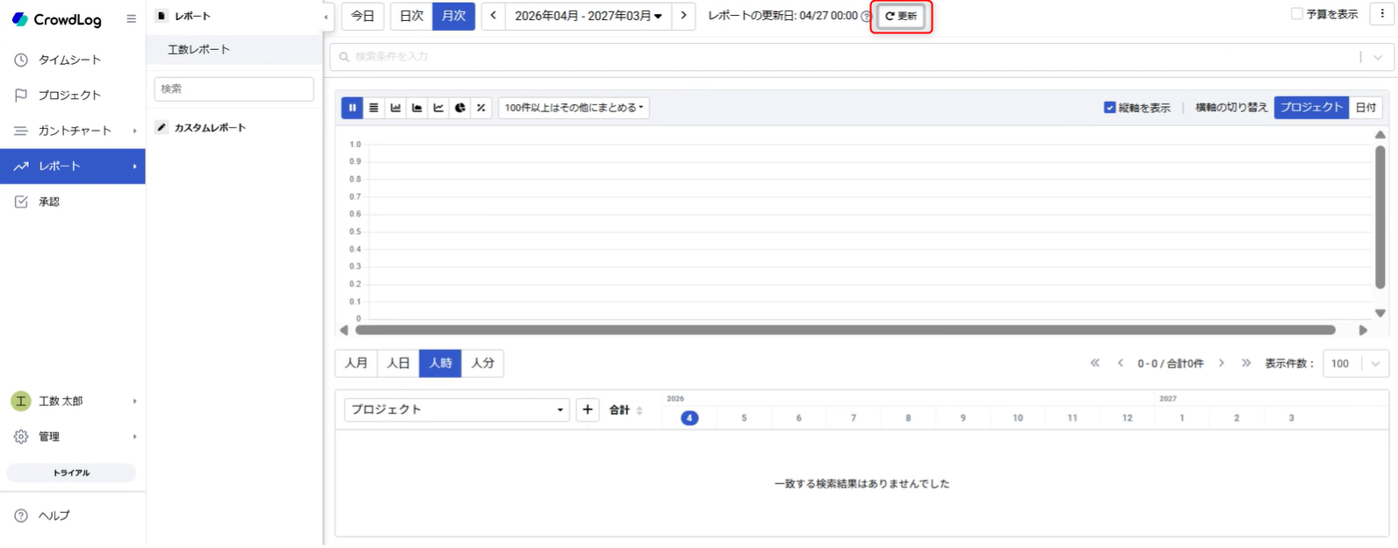Click the plus icon beside プロジェクト dropdown
Screen dimensions: 1398x548
(587, 409)
